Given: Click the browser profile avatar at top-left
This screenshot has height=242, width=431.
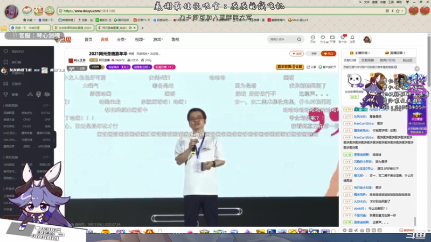Looking at the screenshot, I should (11, 12).
